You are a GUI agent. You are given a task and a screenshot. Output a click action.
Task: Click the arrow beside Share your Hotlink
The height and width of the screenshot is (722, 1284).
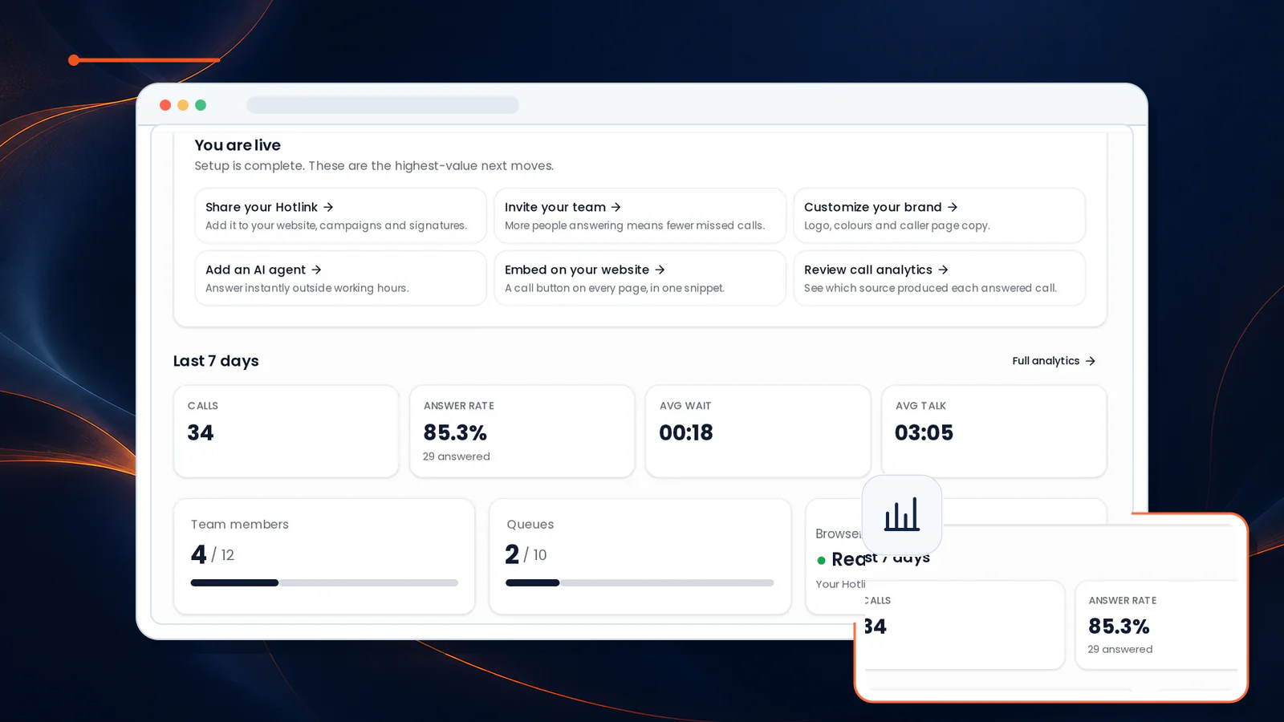[x=328, y=207]
